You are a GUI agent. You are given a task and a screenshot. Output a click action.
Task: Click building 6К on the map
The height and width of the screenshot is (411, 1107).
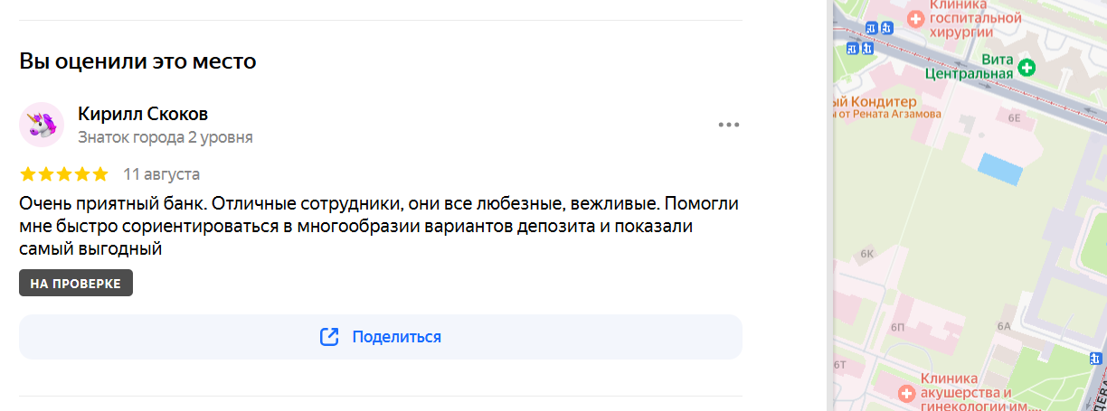pos(868,254)
